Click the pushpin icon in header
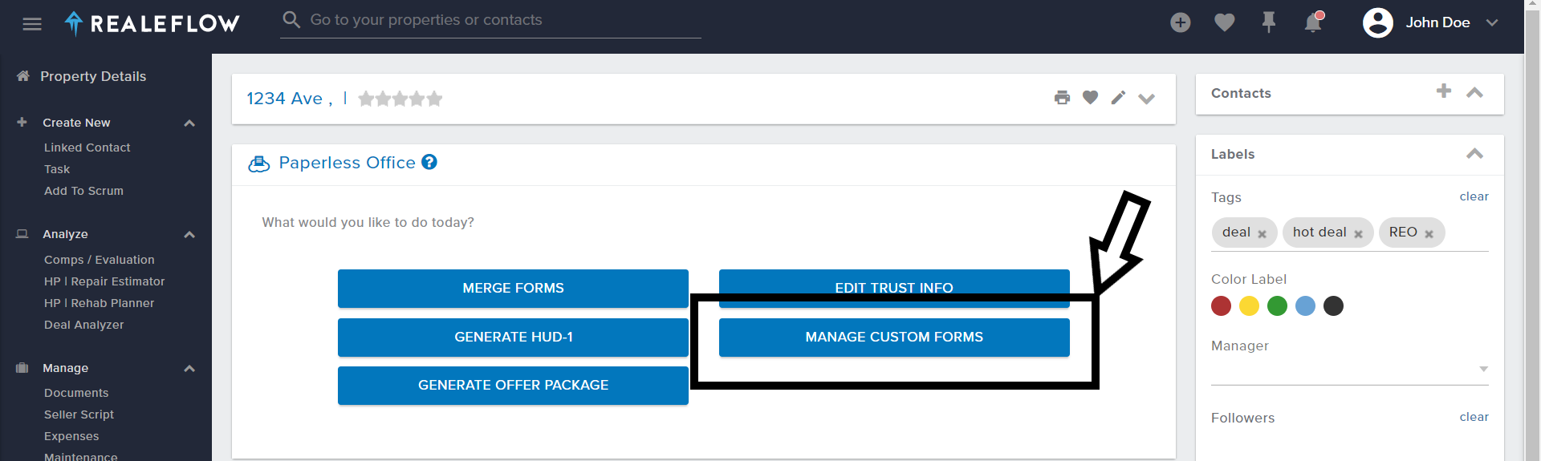The image size is (1541, 461). point(1268,22)
